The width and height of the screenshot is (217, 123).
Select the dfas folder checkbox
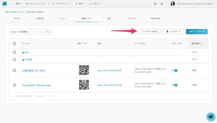(x=14, y=52)
